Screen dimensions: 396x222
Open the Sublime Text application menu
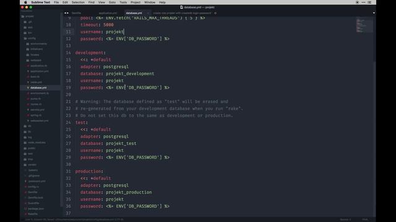click(41, 2)
